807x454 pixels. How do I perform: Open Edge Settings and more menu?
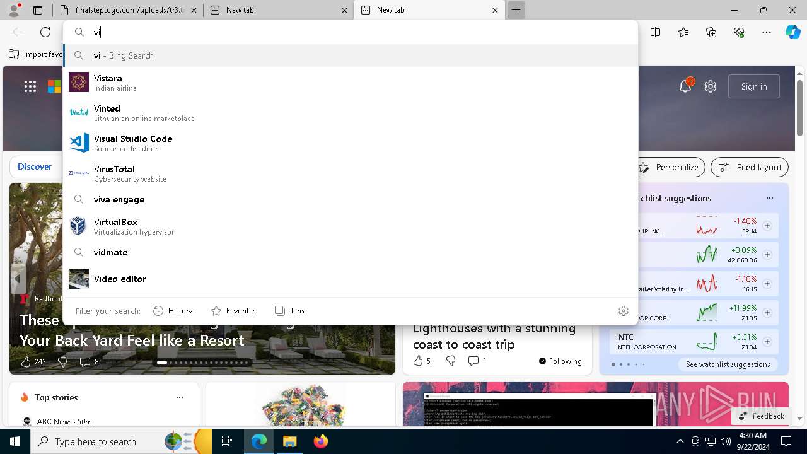pyautogui.click(x=767, y=32)
